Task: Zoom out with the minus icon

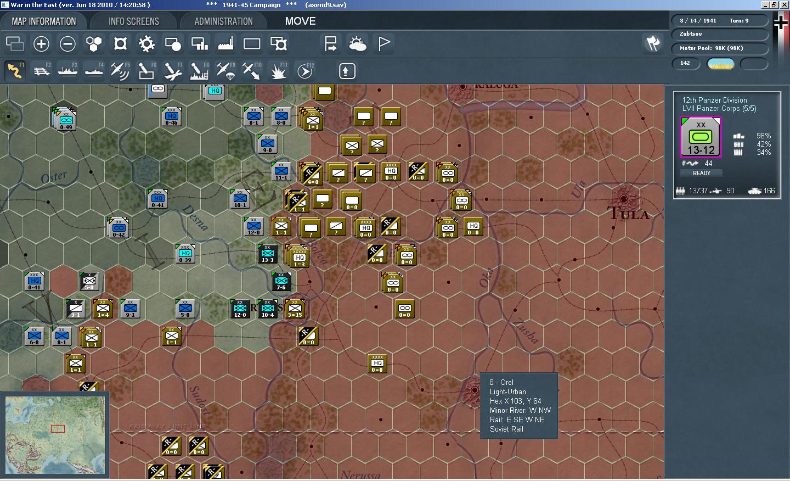Action: click(x=67, y=43)
